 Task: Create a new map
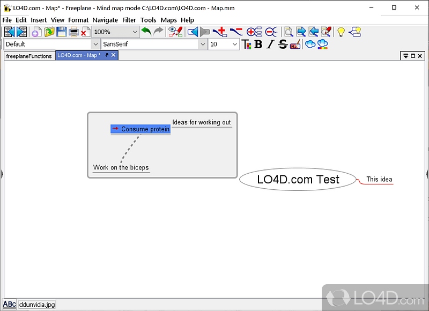point(36,32)
